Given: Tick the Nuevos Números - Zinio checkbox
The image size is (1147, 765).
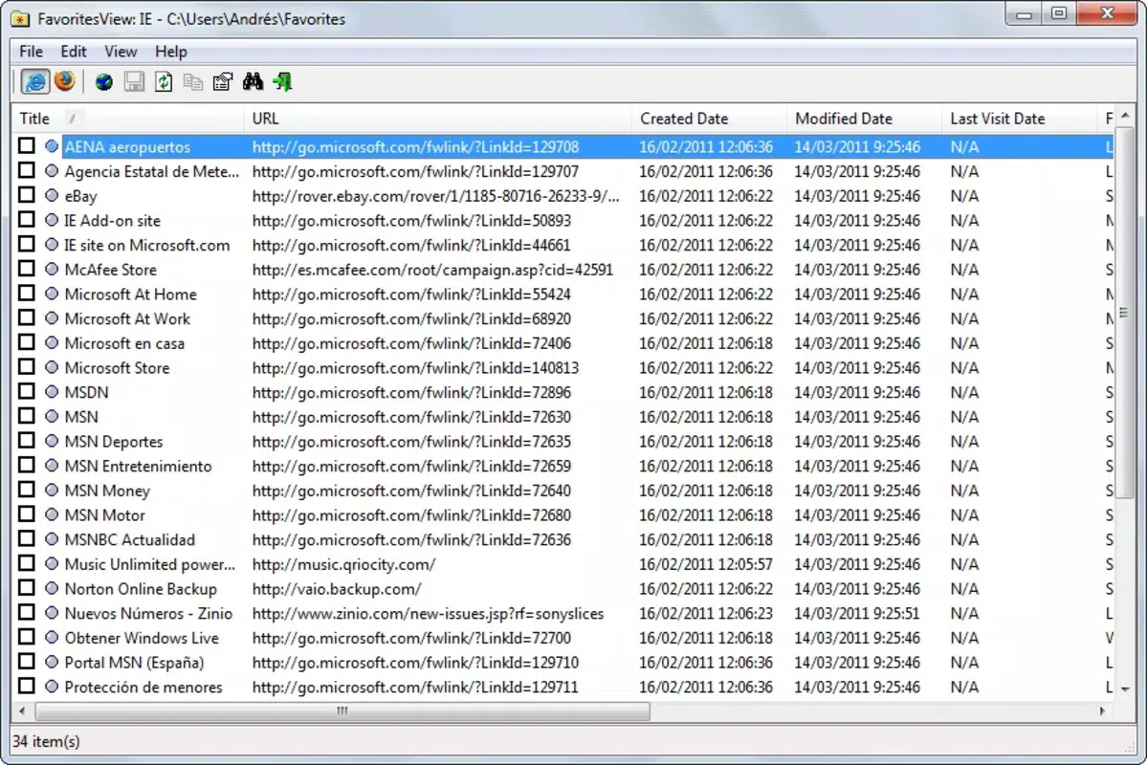Looking at the screenshot, I should [27, 612].
